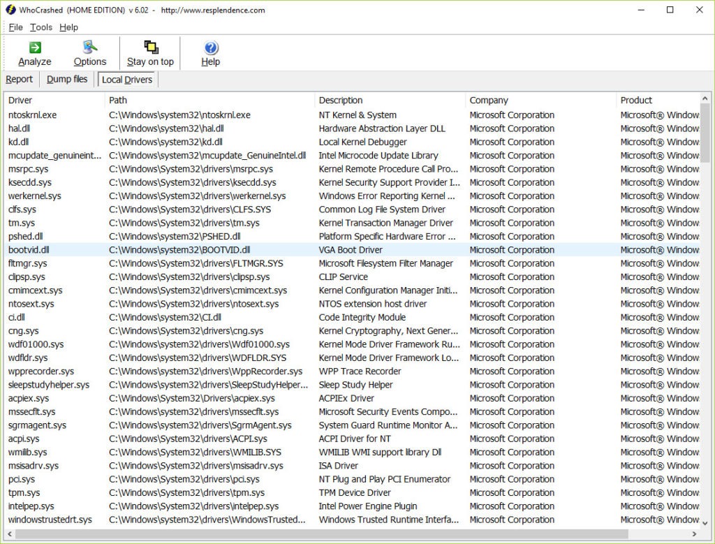Click the description 'TPM Device Driver'
The image size is (715, 544).
click(x=355, y=493)
